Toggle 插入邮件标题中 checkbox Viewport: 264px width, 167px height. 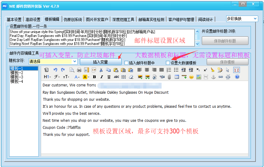tap(126, 63)
